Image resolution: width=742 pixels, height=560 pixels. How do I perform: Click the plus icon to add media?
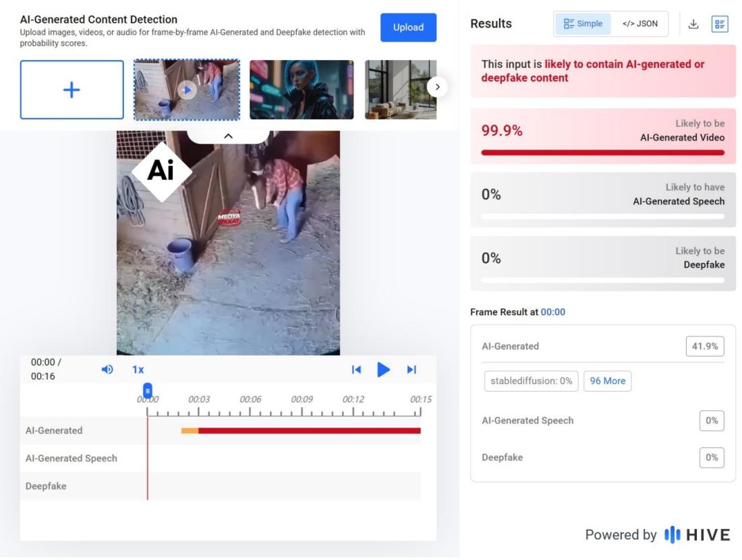72,90
